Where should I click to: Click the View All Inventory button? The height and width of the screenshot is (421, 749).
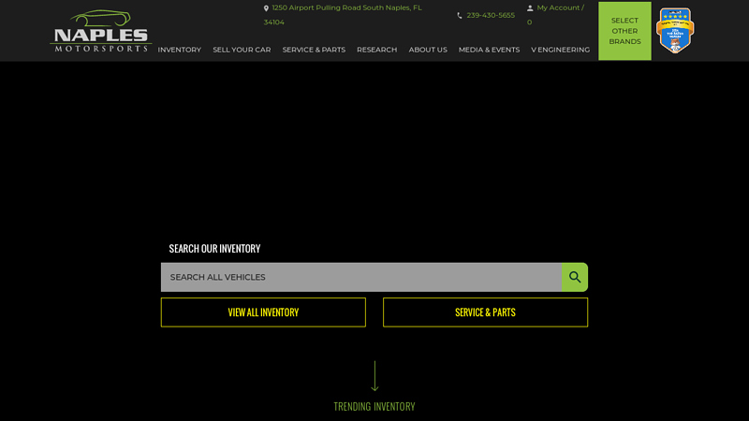[x=263, y=312]
